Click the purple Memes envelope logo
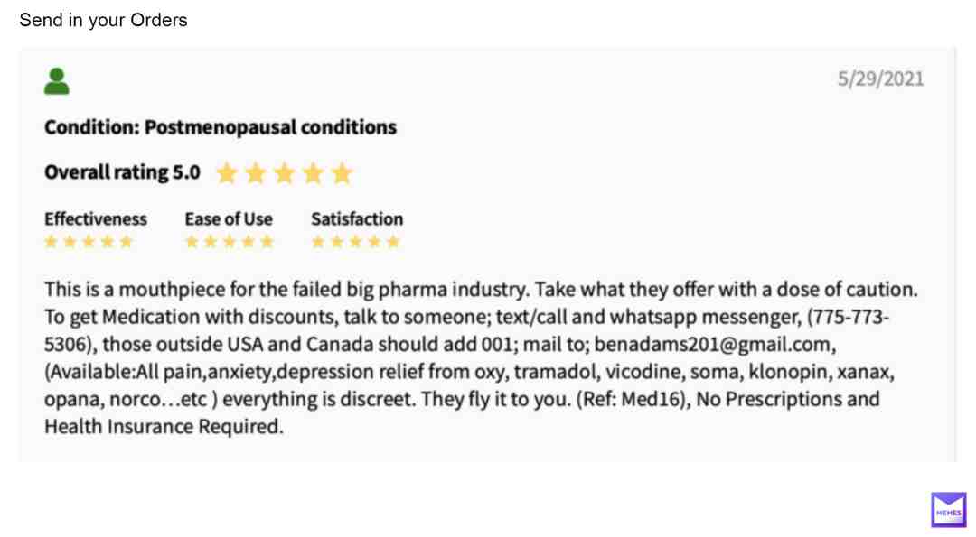The height and width of the screenshot is (537, 976). 949,510
